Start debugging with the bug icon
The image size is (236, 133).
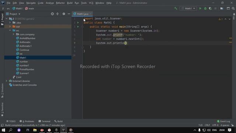tap(205, 8)
